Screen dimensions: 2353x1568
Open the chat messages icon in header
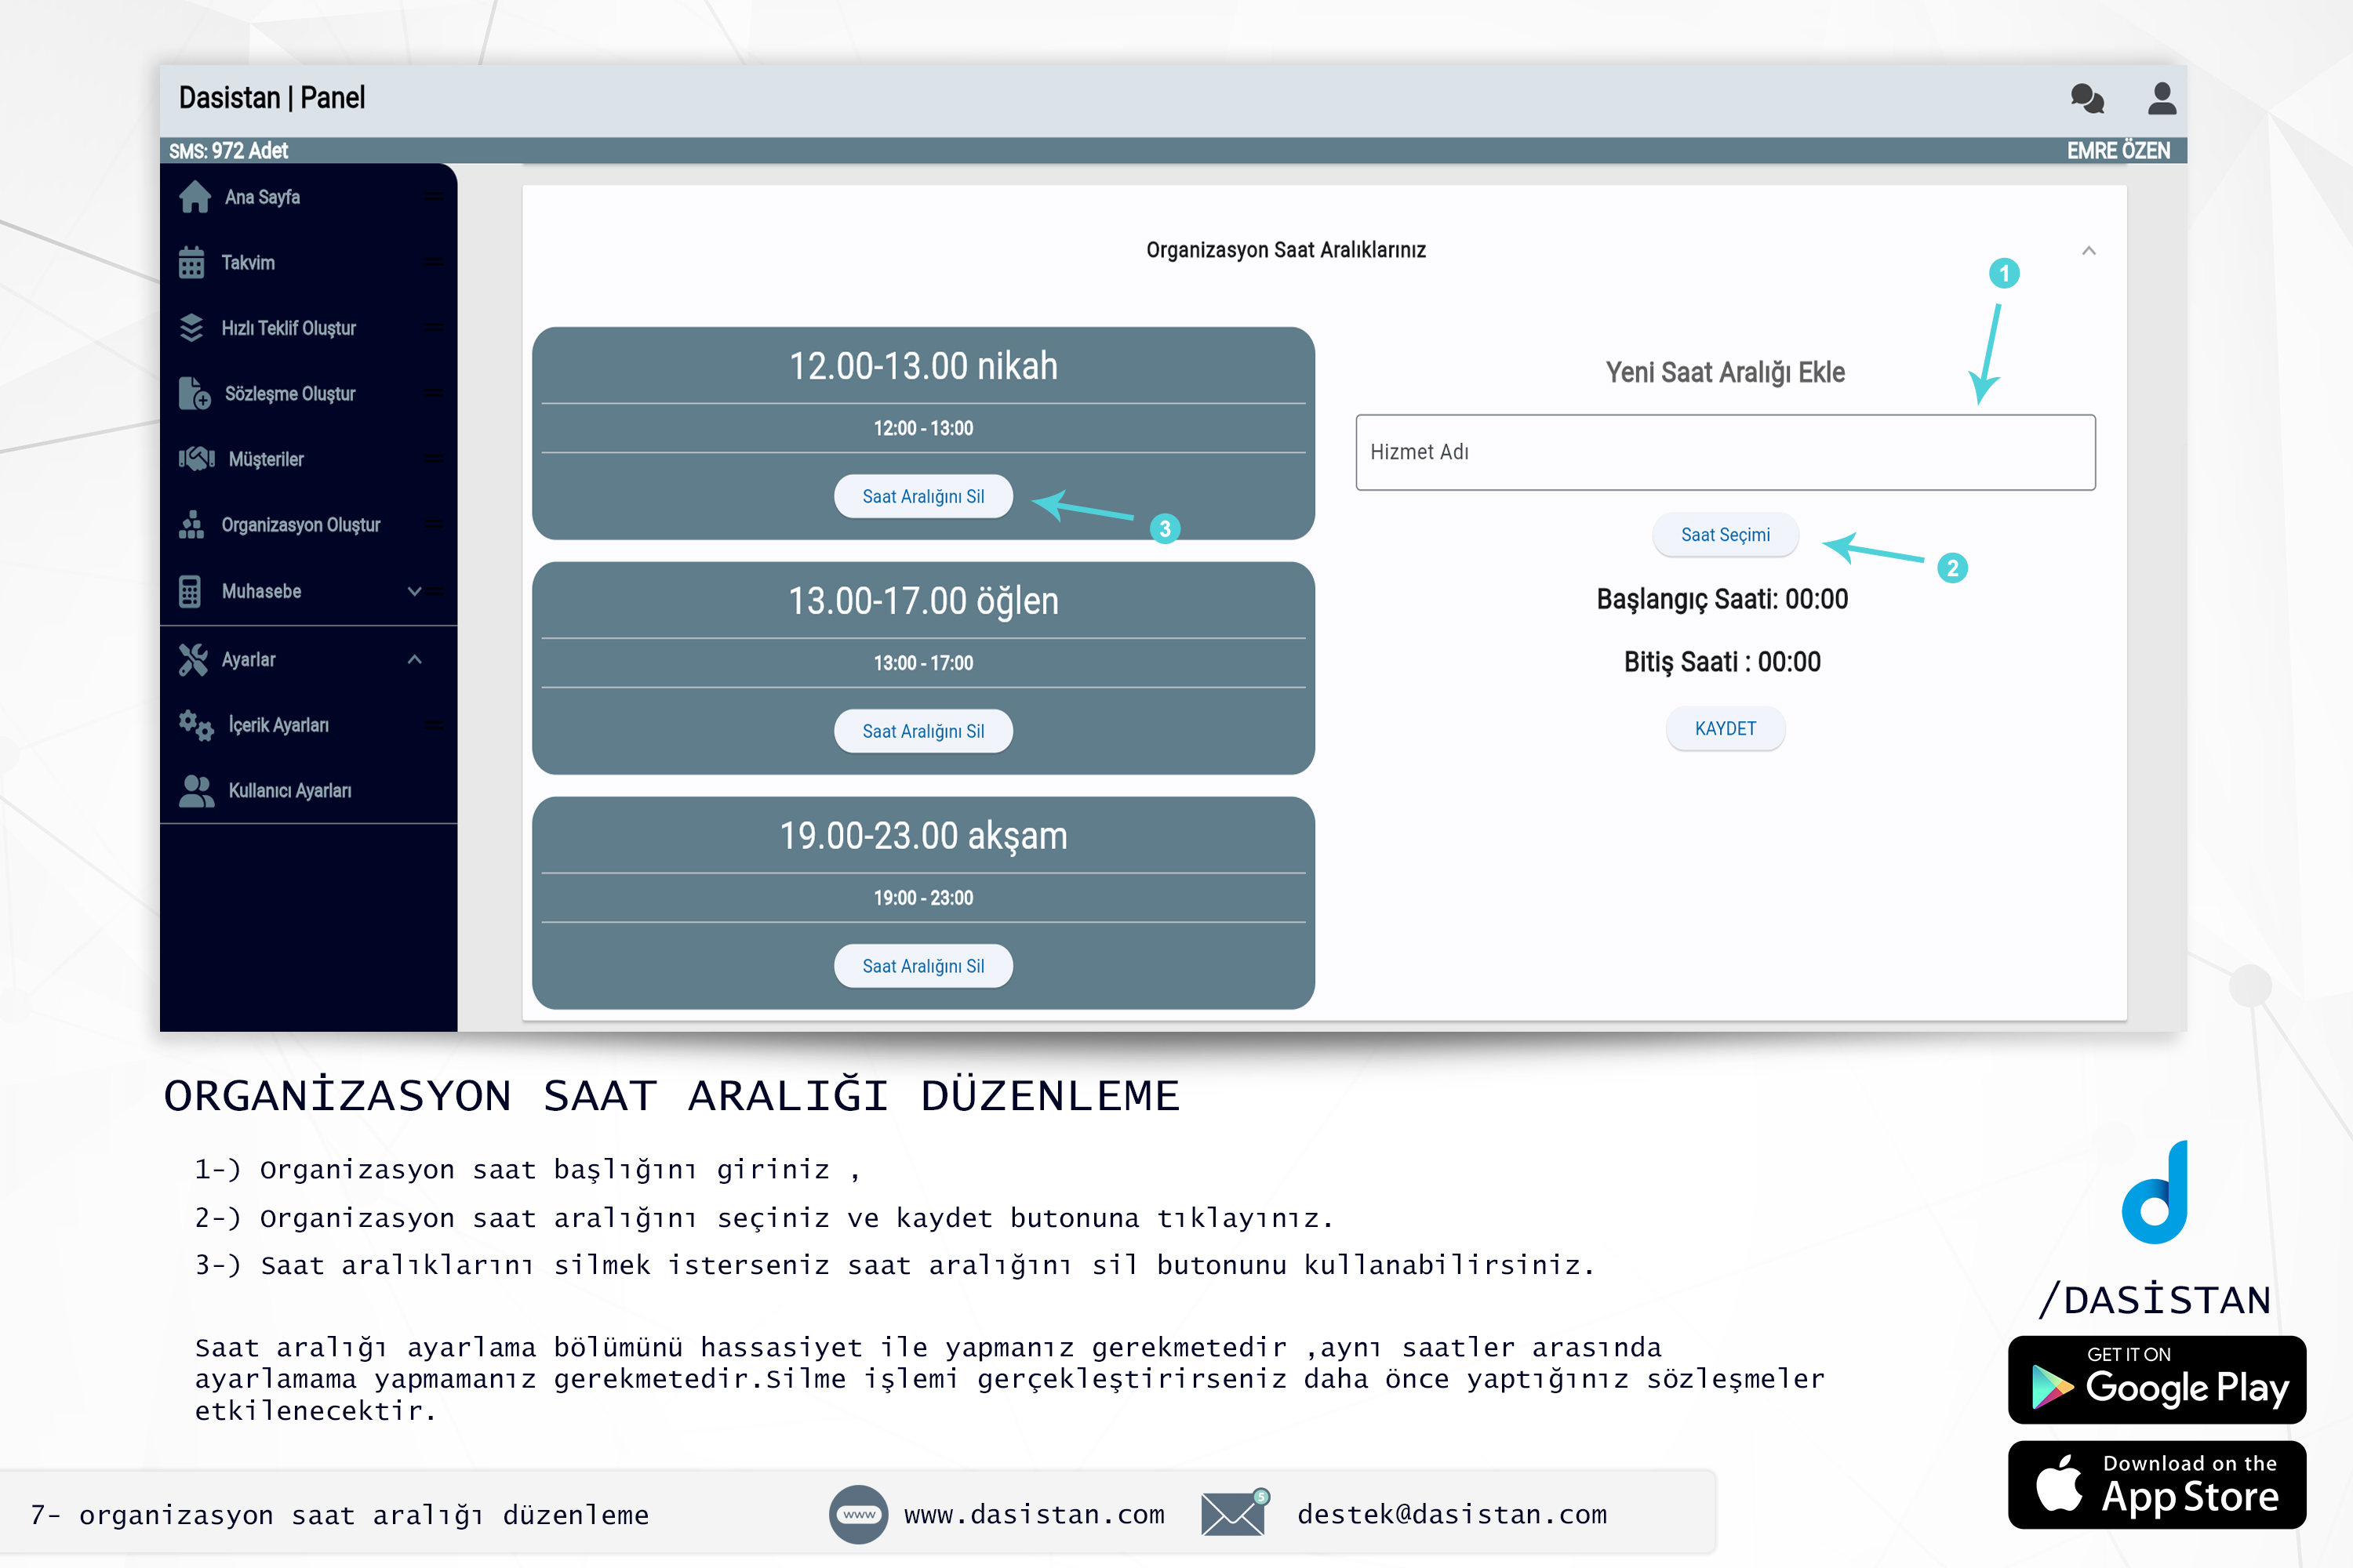pyautogui.click(x=2087, y=98)
